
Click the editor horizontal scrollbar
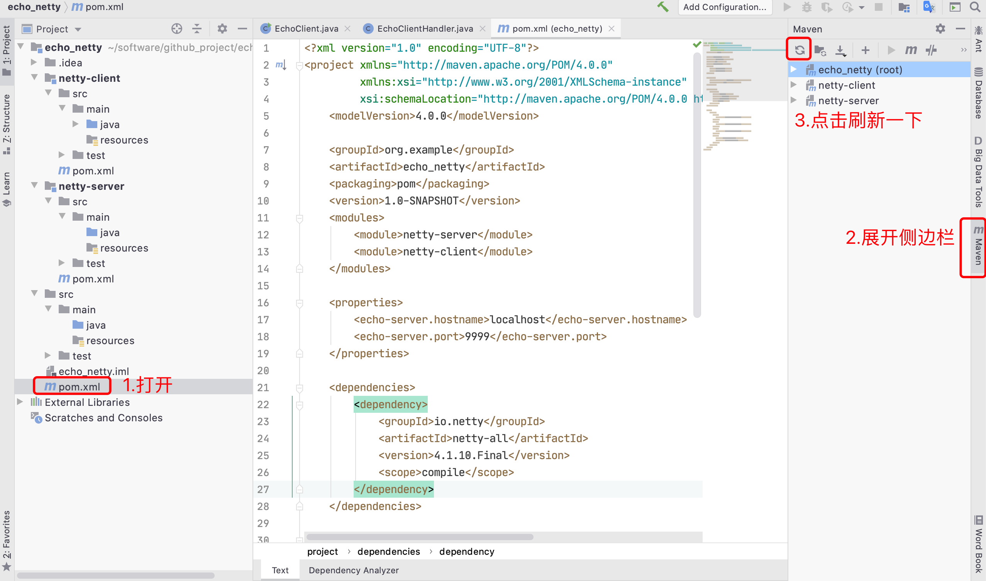(x=419, y=537)
